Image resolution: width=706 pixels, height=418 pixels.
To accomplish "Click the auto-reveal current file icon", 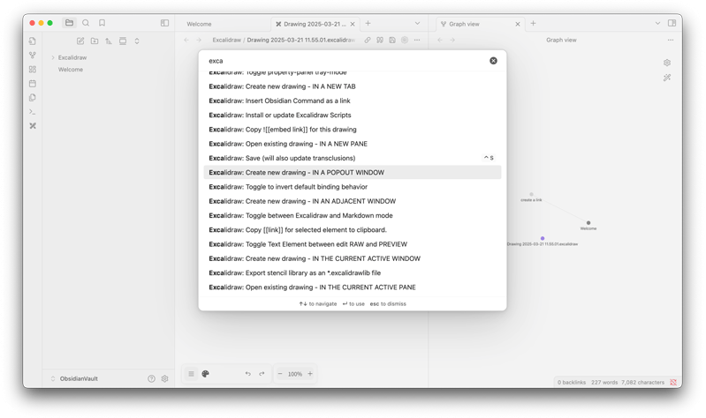I will (123, 41).
